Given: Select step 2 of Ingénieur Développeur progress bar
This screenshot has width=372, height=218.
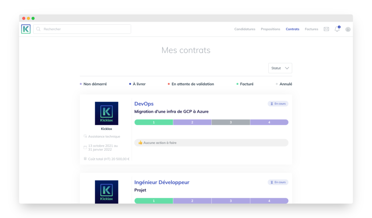Looking at the screenshot, I should (192, 201).
